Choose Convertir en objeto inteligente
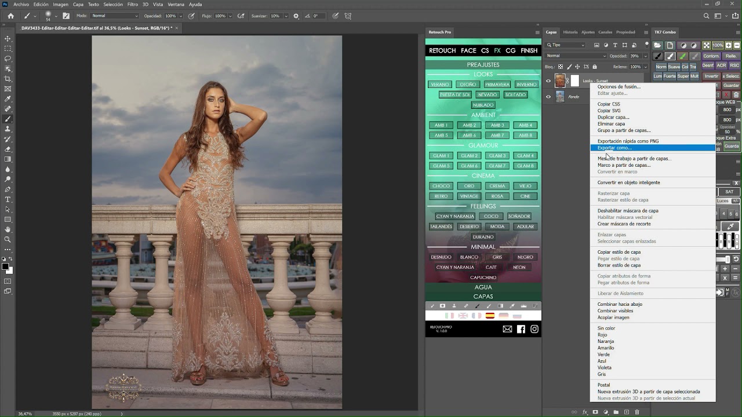Screen dimensions: 742x417 [x=653, y=182]
